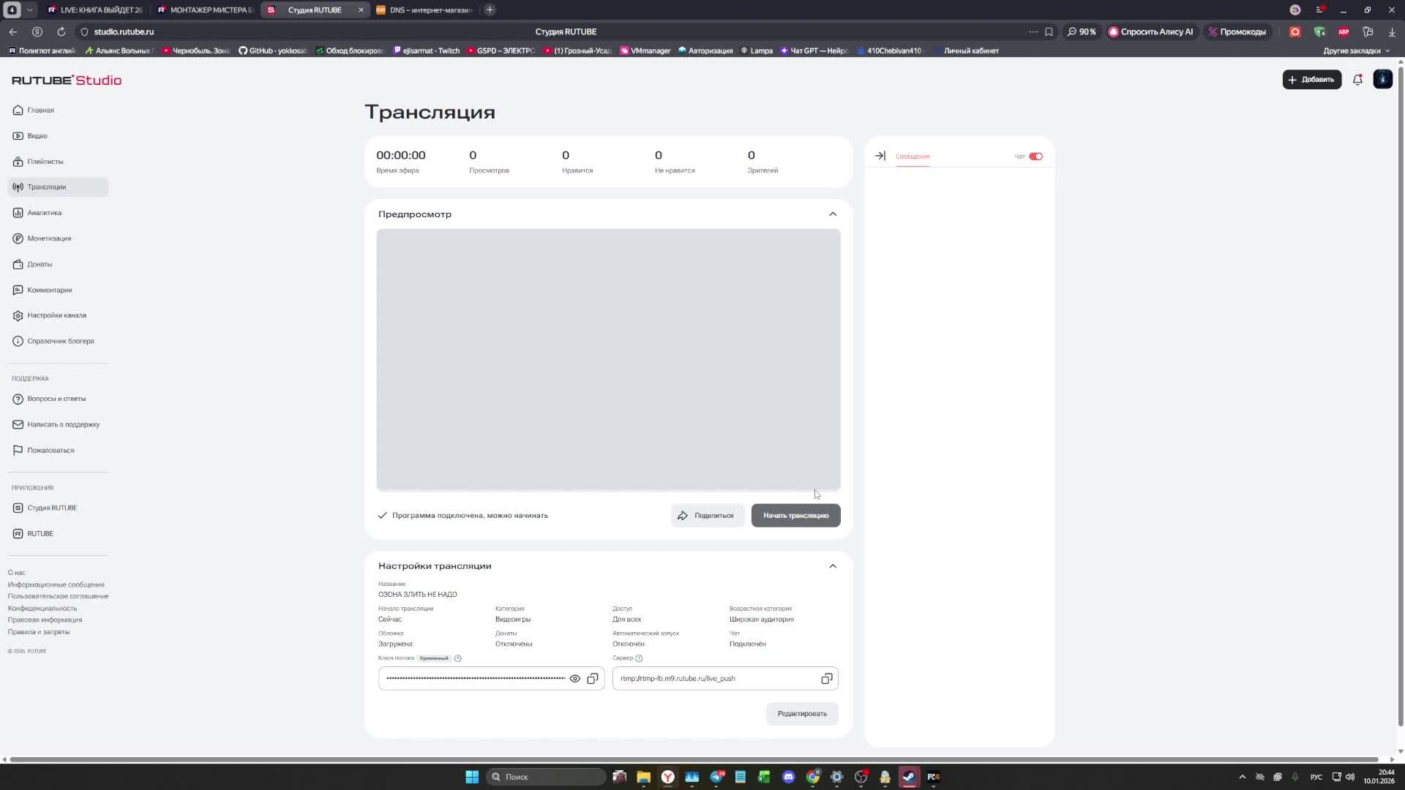Open a new browser tab

click(490, 10)
